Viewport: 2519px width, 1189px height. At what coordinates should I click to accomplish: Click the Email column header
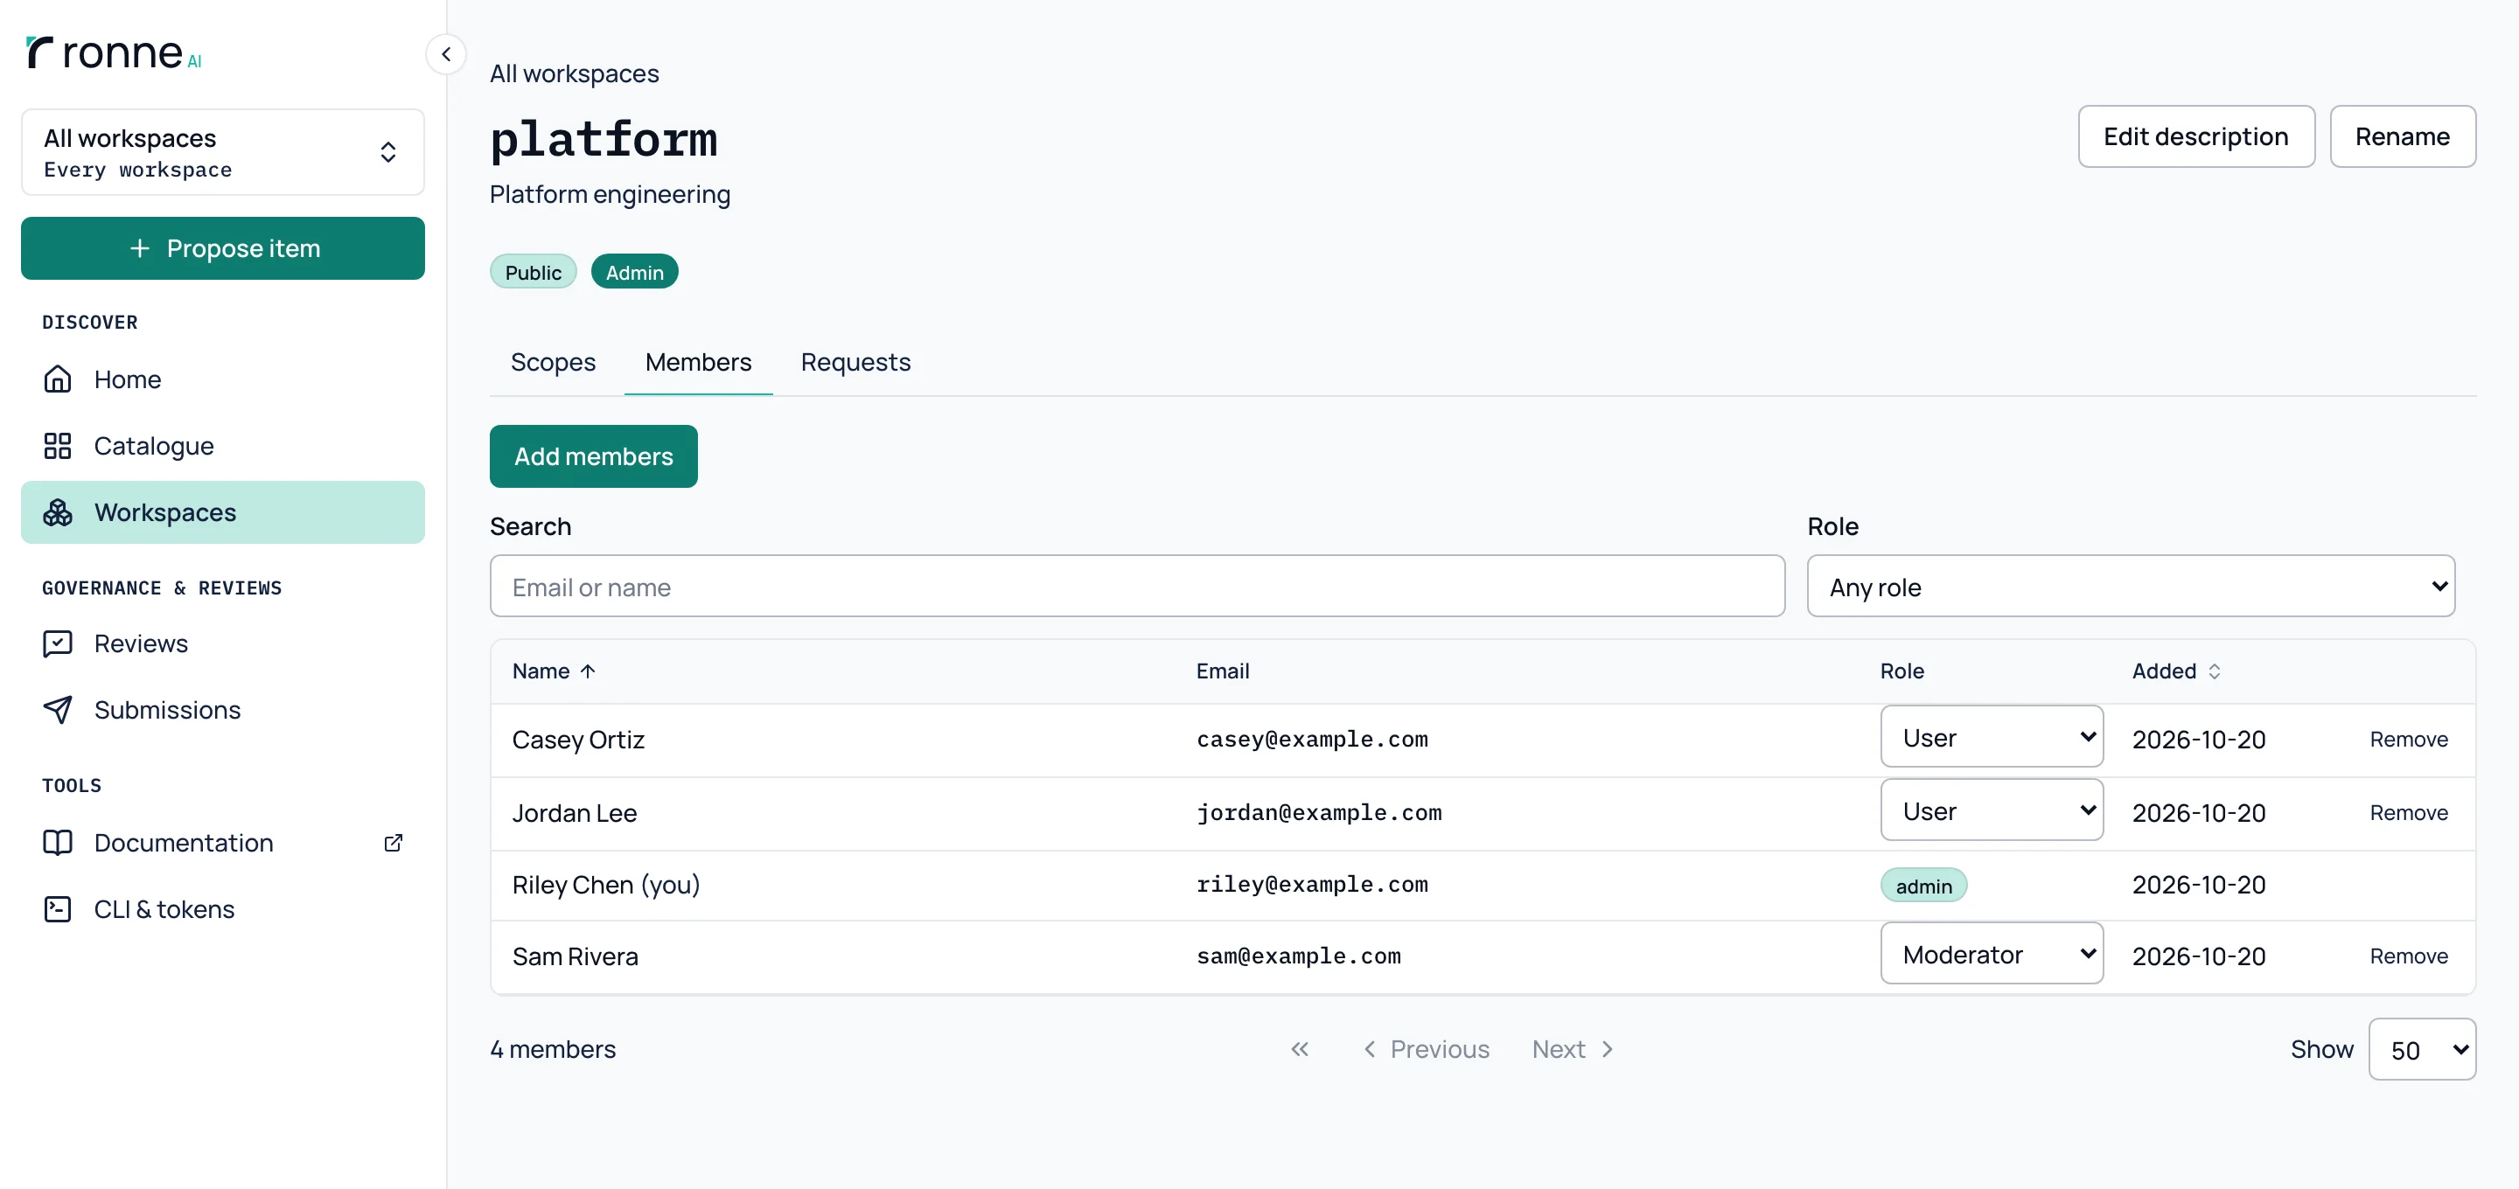1223,671
